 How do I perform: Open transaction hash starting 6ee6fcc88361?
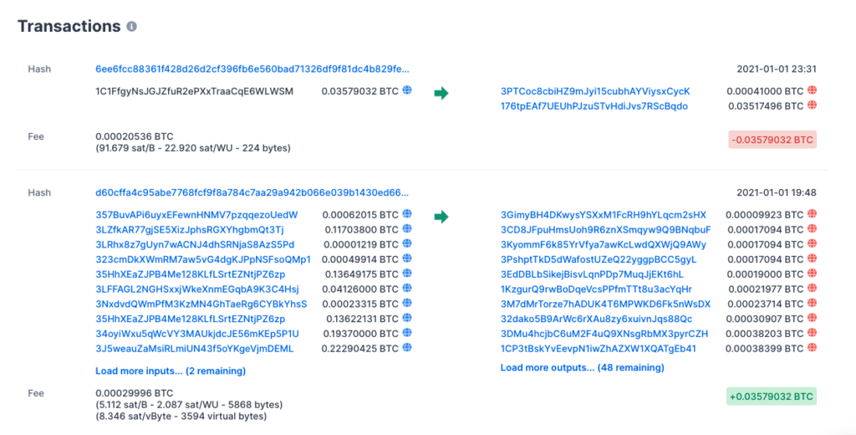point(252,69)
